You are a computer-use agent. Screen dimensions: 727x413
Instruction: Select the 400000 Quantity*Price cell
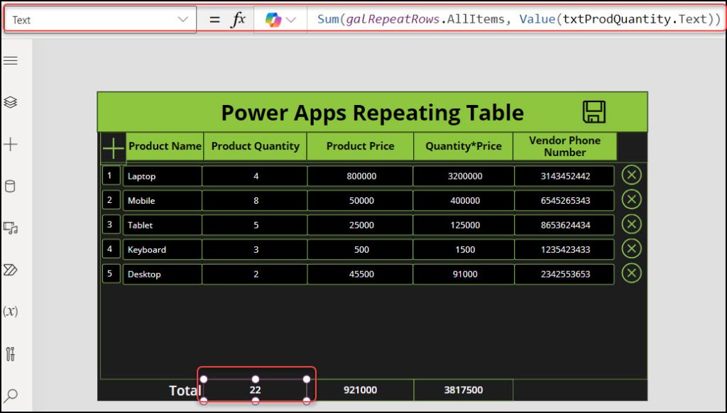pyautogui.click(x=464, y=201)
